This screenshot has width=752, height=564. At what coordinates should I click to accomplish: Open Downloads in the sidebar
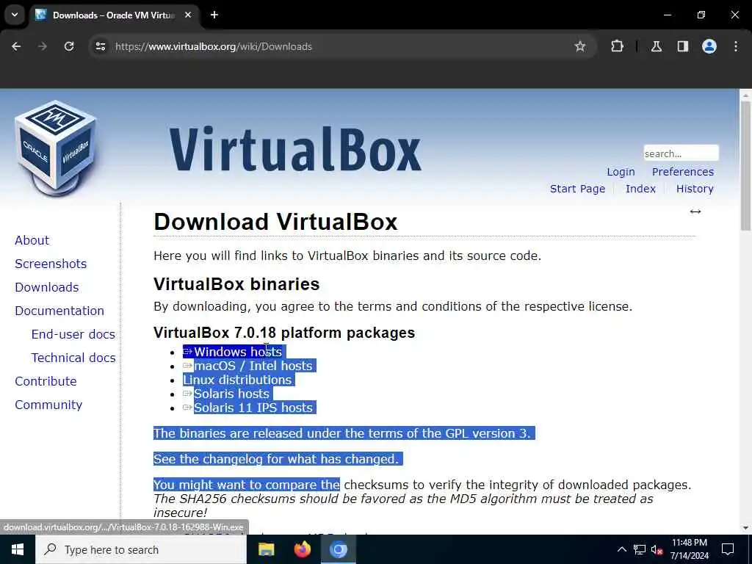click(x=46, y=287)
